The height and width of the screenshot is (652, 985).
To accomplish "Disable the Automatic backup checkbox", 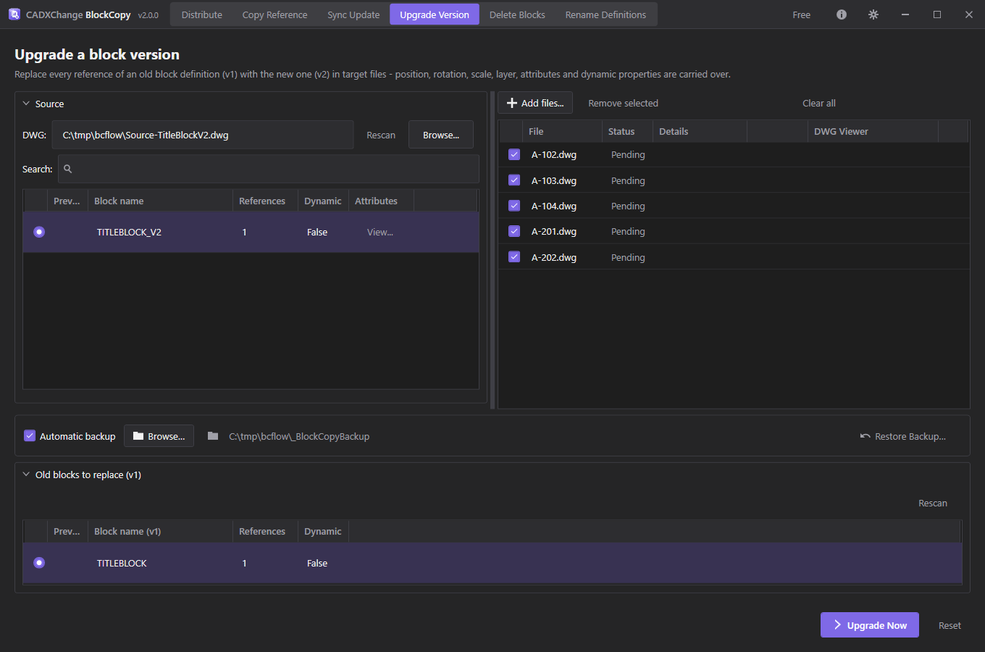I will coord(30,435).
